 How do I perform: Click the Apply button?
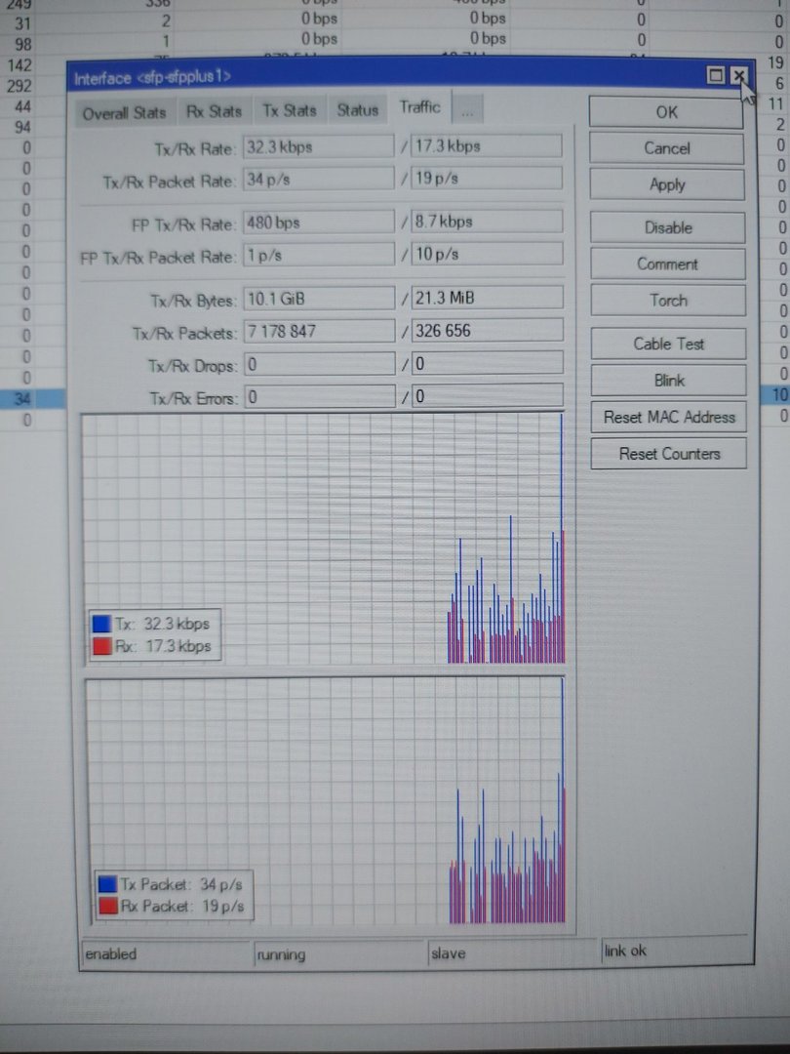667,184
